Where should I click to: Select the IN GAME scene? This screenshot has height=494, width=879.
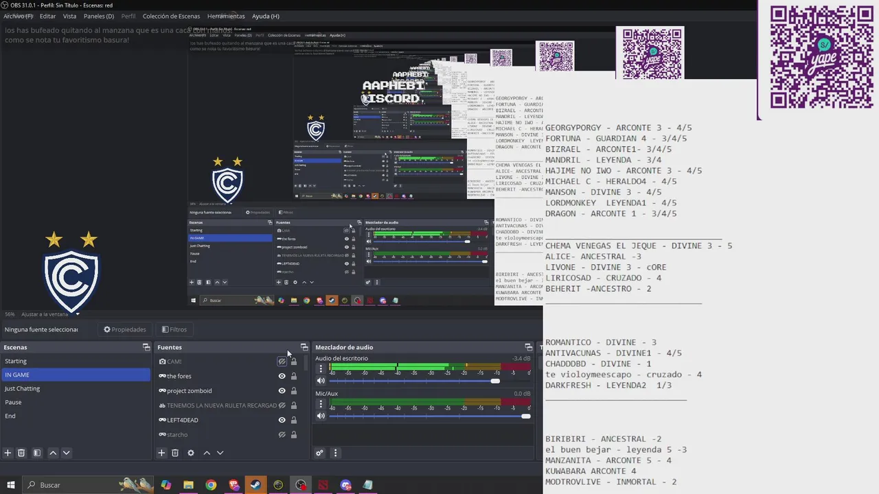coord(76,375)
